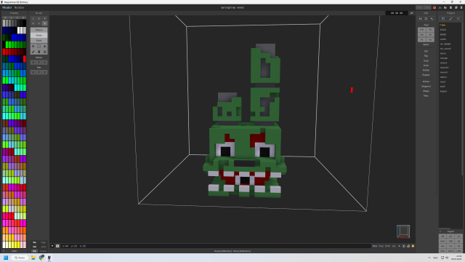Expand the Select section in Edit panel
This screenshot has width=465, height=262.
tap(426, 44)
